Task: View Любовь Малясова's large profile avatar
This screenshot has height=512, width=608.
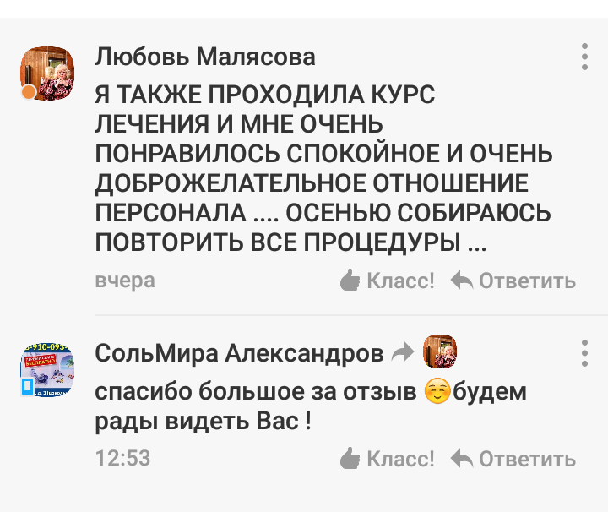Action: [47, 74]
